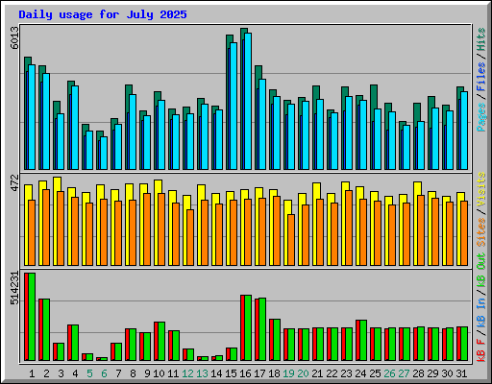Click the kB Out legend label
The width and height of the screenshot is (492, 384).
click(x=481, y=270)
